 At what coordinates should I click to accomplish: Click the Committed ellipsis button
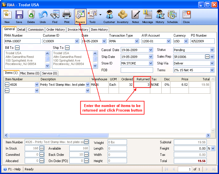click(42, 154)
